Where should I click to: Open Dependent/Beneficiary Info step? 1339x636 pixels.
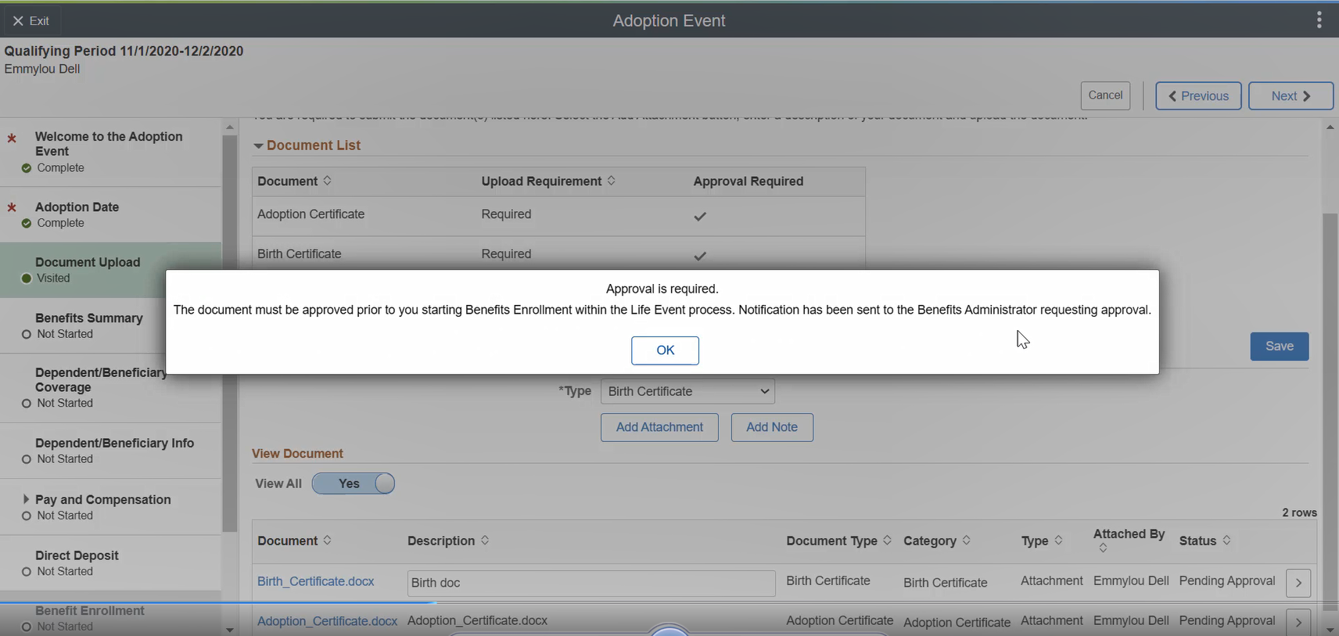pos(111,451)
